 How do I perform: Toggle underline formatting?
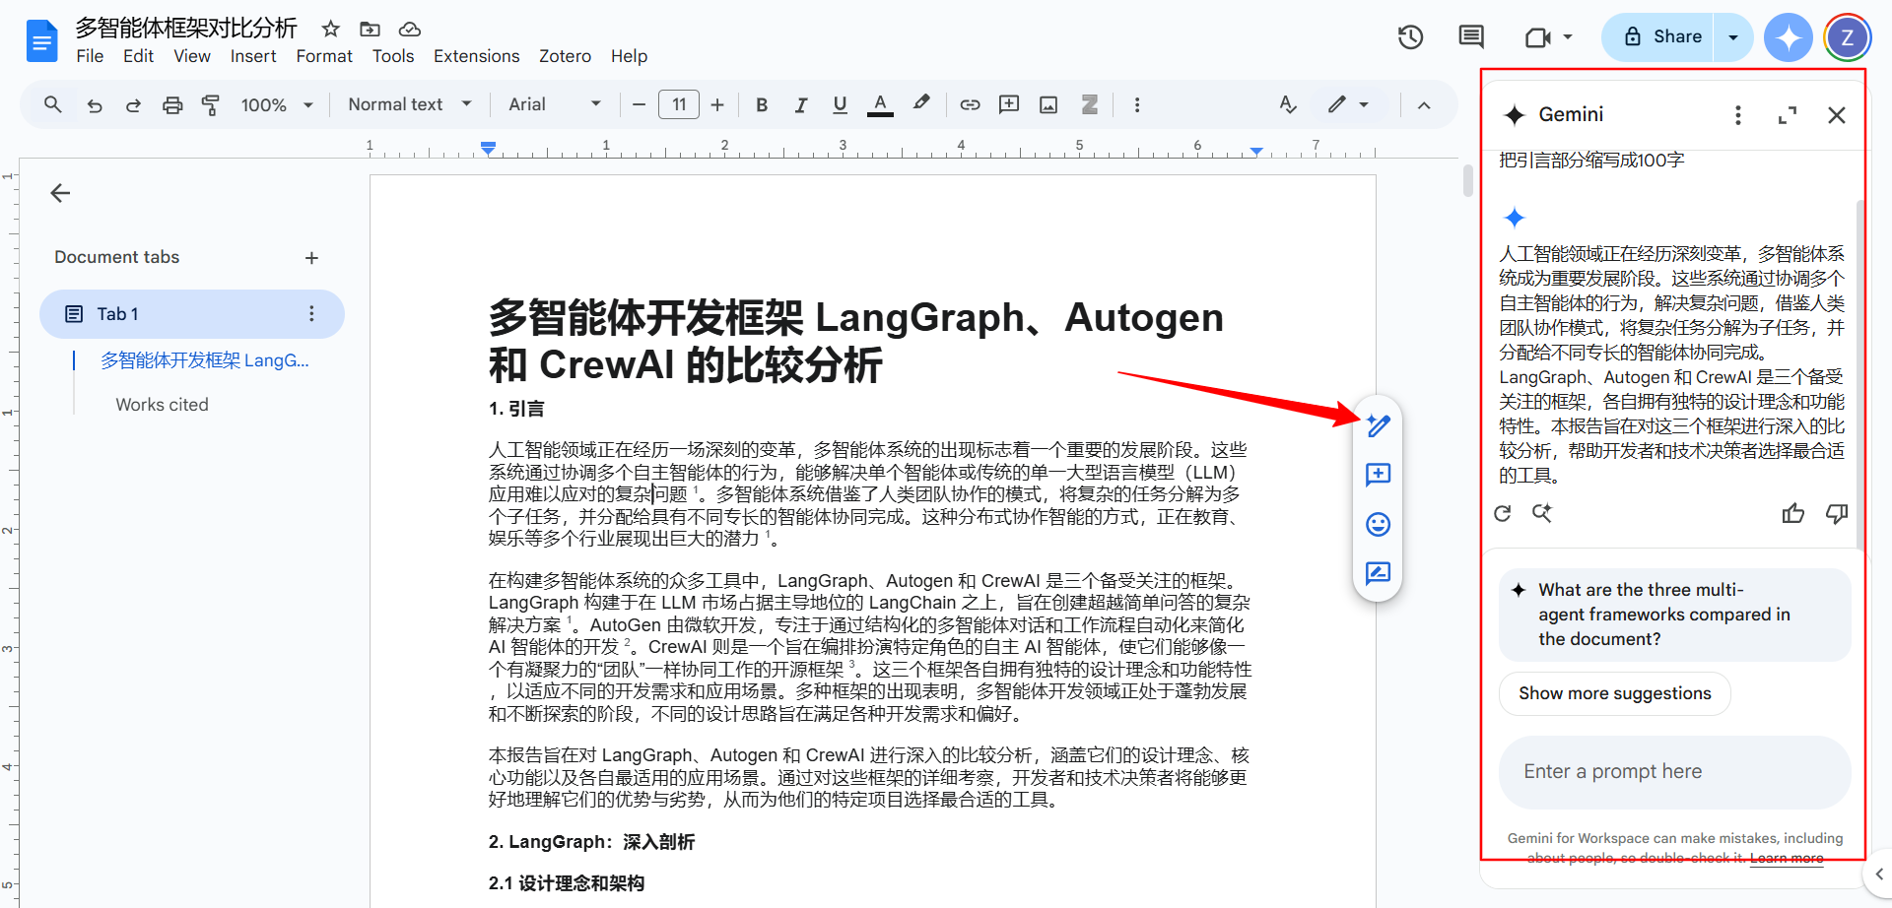pyautogui.click(x=840, y=104)
